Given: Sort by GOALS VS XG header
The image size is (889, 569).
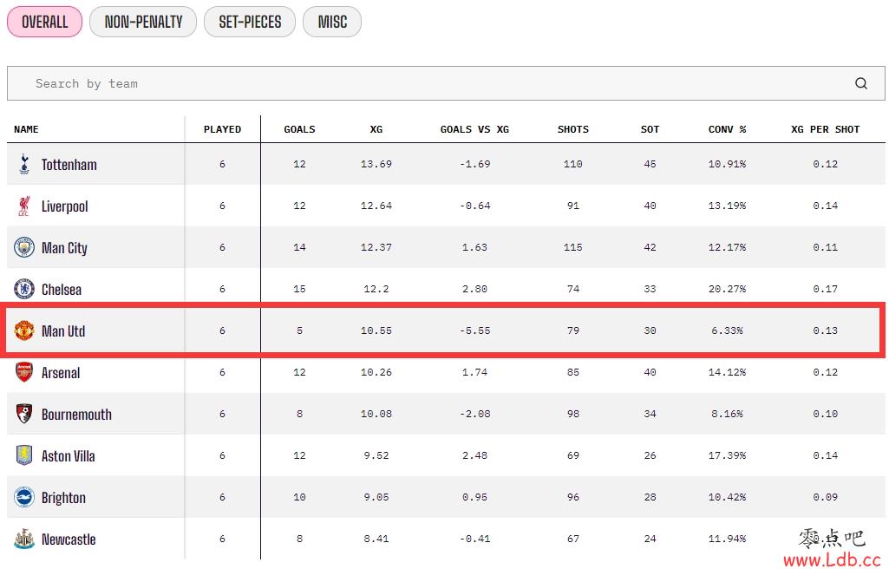Looking at the screenshot, I should [474, 129].
